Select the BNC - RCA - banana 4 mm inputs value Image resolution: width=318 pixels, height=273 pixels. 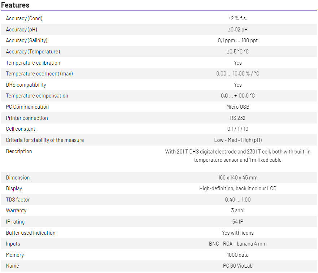[238, 244]
